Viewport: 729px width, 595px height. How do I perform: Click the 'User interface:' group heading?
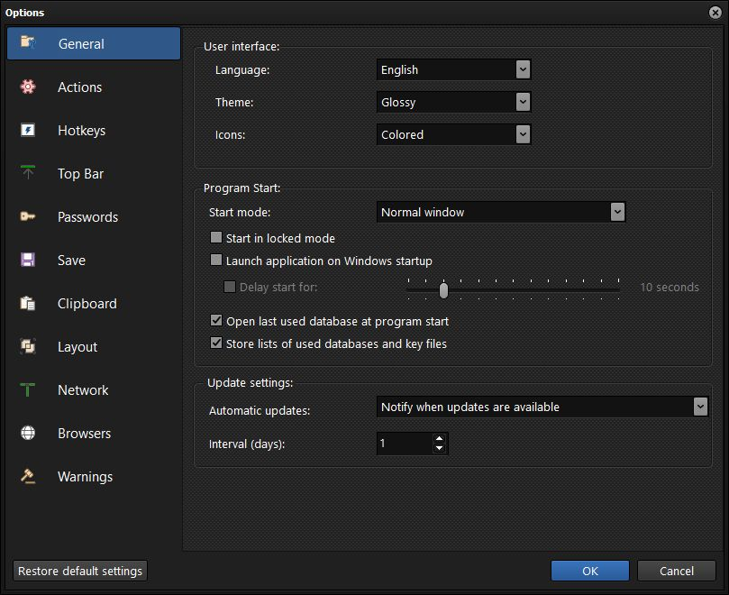coord(241,47)
